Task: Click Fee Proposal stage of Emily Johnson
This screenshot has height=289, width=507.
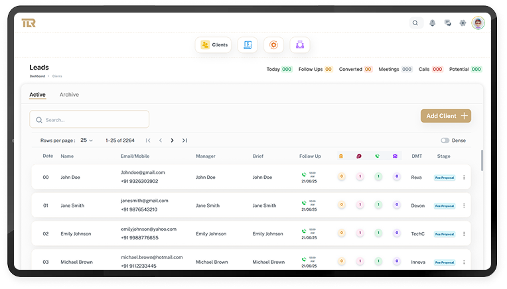Action: [x=445, y=234]
